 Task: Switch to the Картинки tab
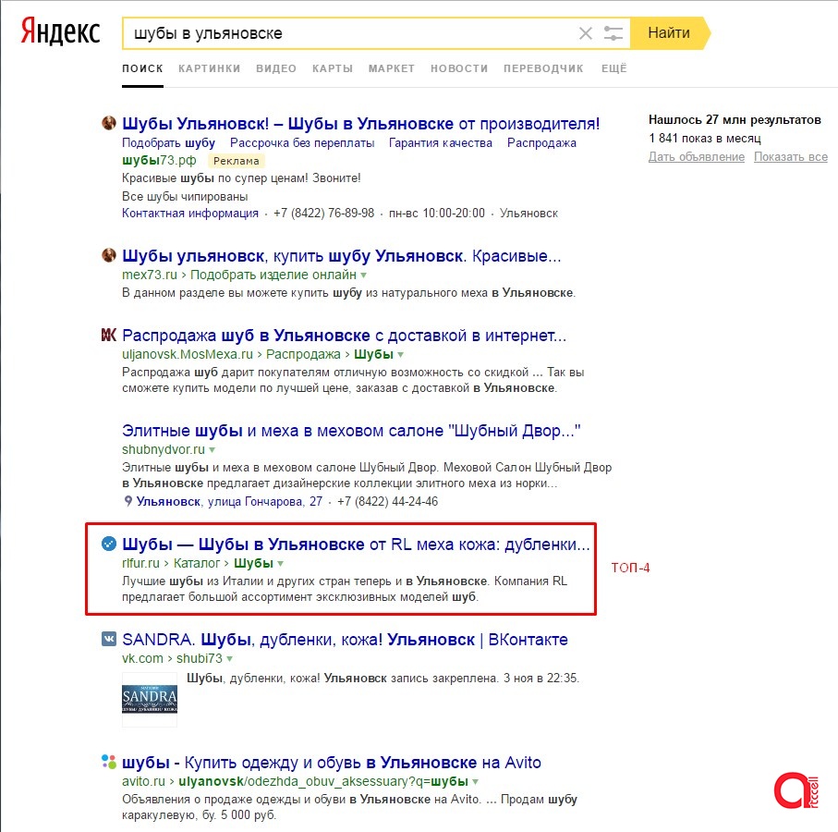pos(209,68)
